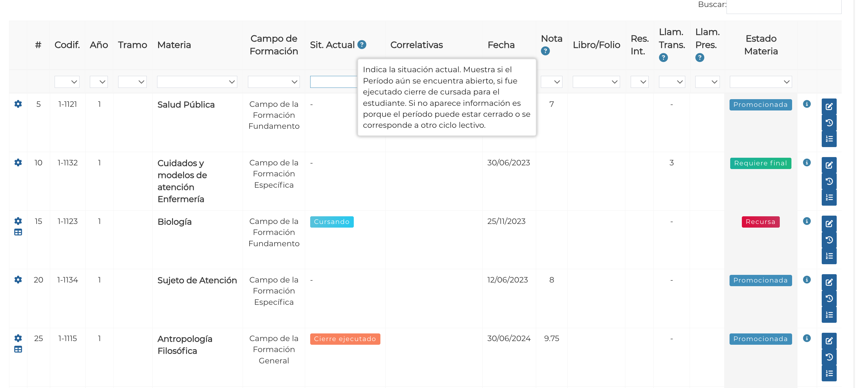Open the Materia filter dropdown
This screenshot has height=388, width=858.
[197, 82]
